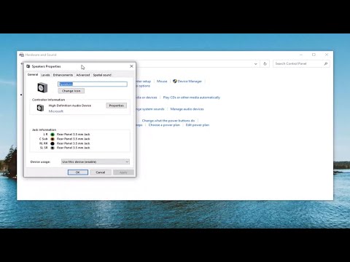Click the gray SL SR jack icon

click(52, 148)
